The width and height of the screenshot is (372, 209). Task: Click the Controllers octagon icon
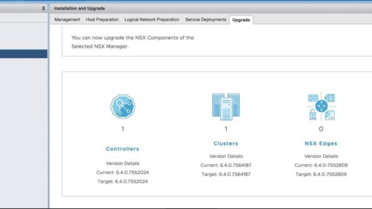[123, 106]
